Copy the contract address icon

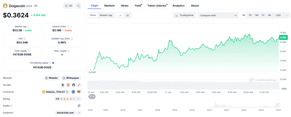pos(67,92)
